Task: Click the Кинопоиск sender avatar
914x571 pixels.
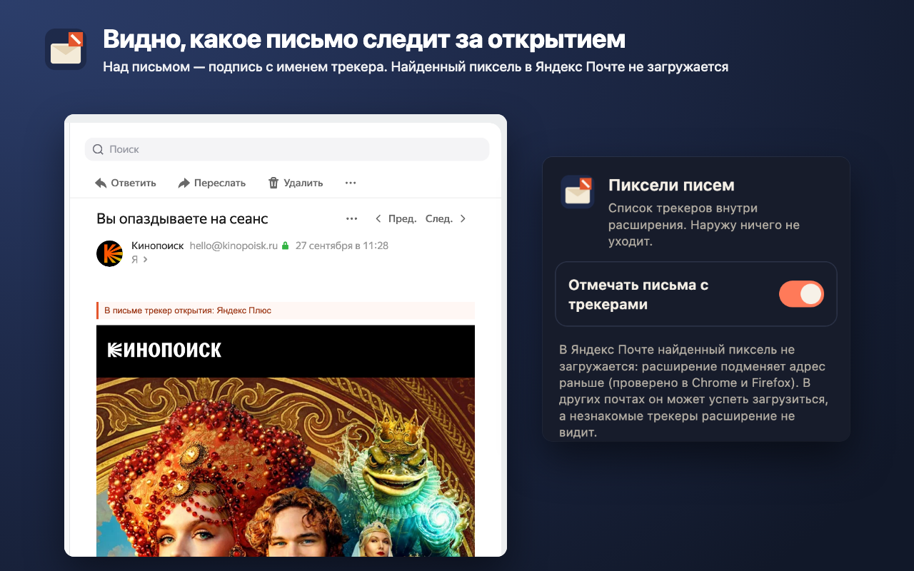Action: point(110,253)
